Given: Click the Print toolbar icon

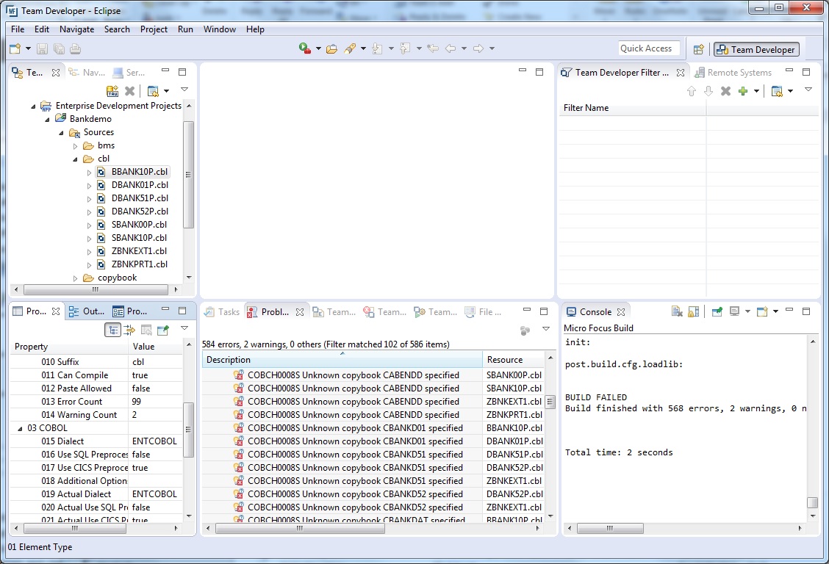Looking at the screenshot, I should pos(75,49).
